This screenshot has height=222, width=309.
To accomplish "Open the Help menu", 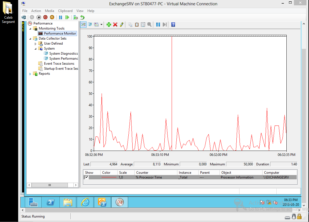I will 91,11.
